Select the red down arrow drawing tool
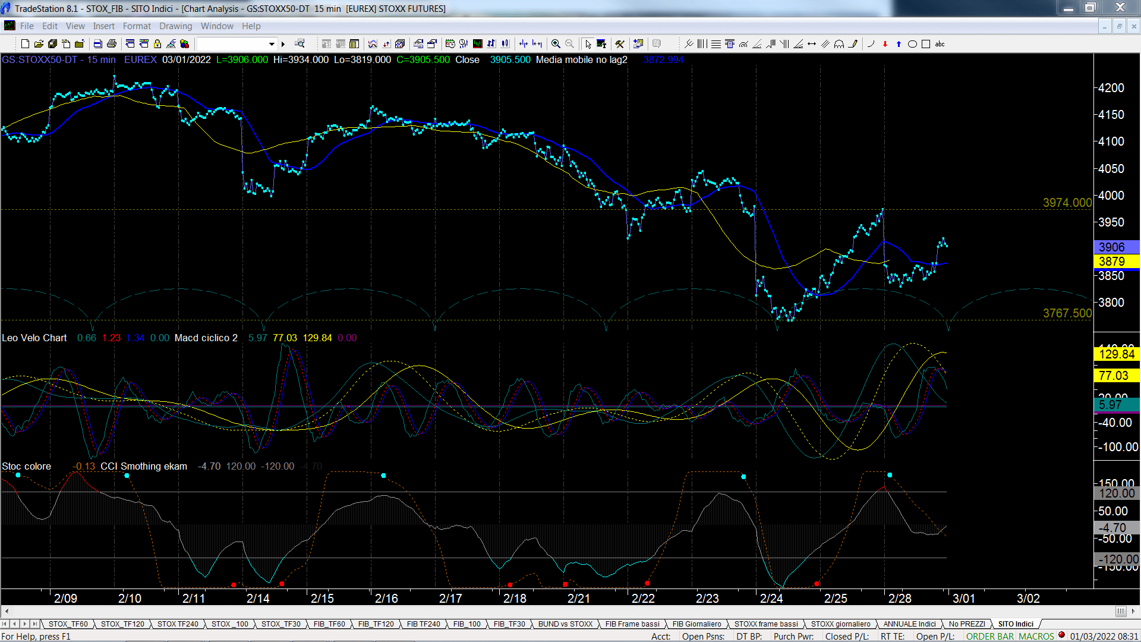The width and height of the screenshot is (1141, 642). click(x=885, y=44)
